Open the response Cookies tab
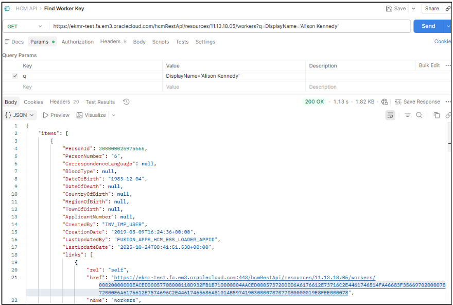Image resolution: width=453 pixels, height=305 pixels. point(33,102)
